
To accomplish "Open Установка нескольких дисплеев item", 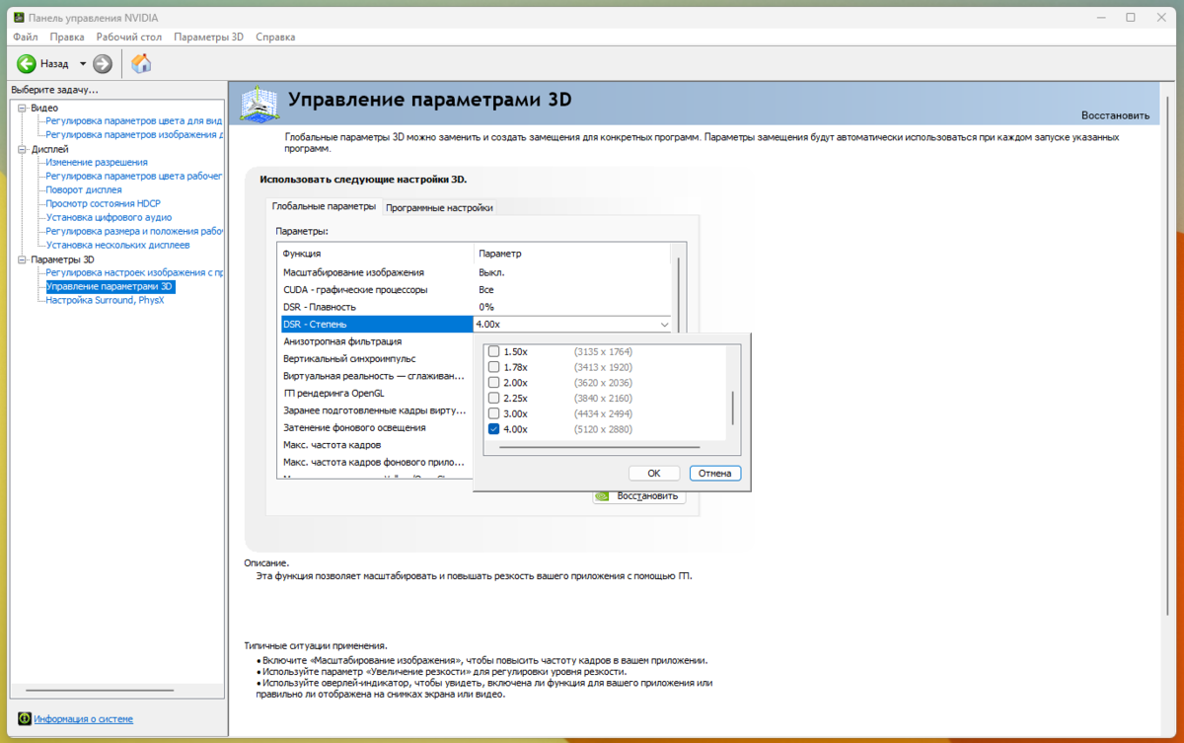I will (x=117, y=245).
